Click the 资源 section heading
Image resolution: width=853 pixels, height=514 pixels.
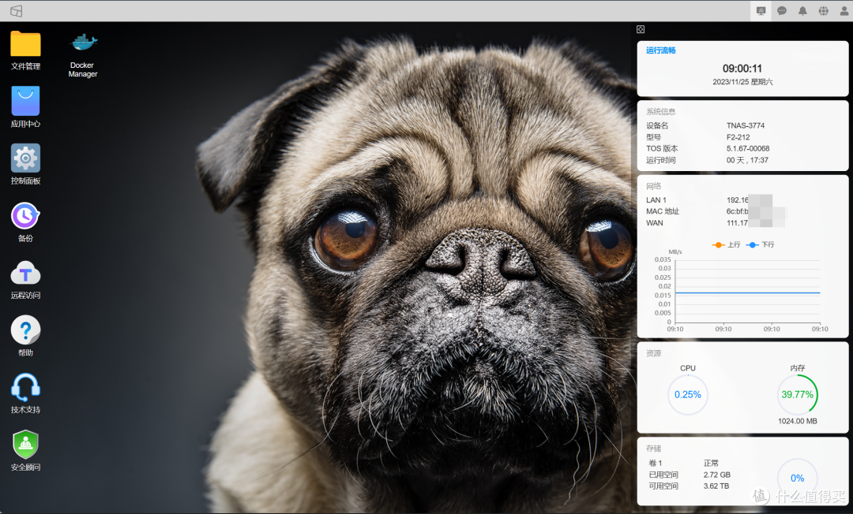pyautogui.click(x=653, y=353)
